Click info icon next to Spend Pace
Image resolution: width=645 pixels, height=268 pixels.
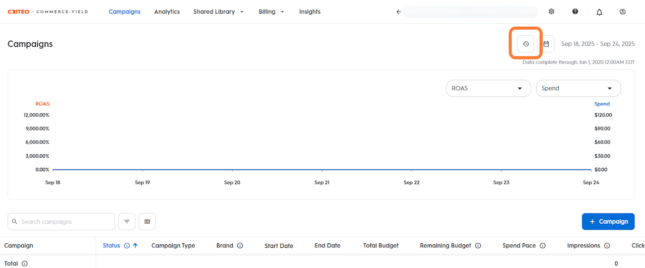(543, 246)
